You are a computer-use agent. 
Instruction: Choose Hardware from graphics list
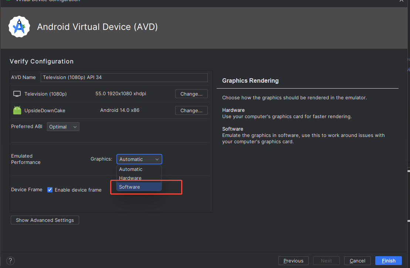pos(139,178)
